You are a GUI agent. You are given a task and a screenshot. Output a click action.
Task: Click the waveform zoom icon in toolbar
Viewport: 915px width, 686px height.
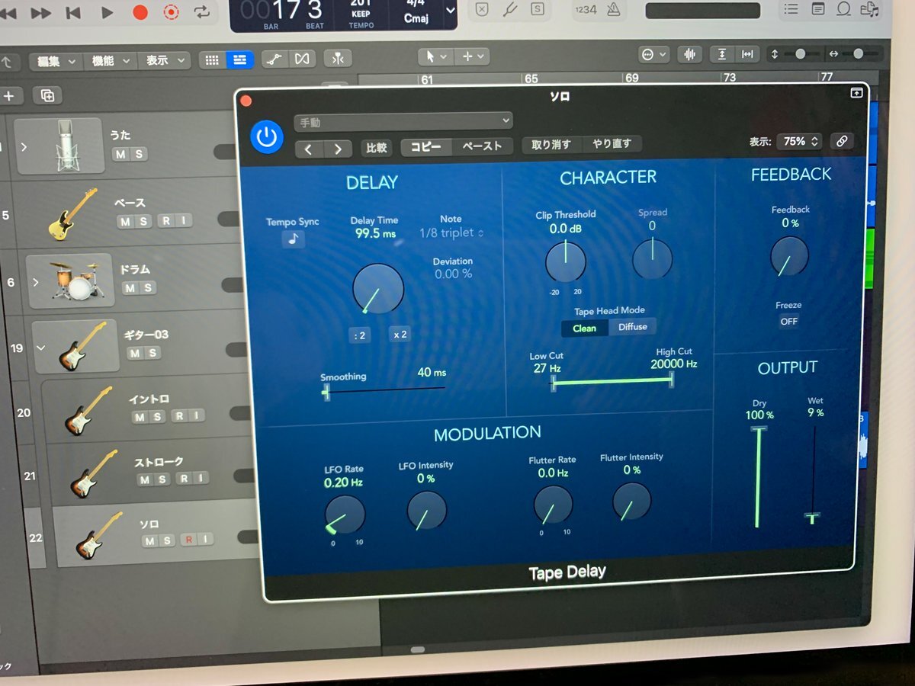point(689,55)
